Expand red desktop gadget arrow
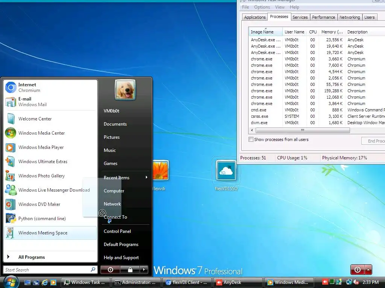The image size is (385, 288). [x=368, y=270]
